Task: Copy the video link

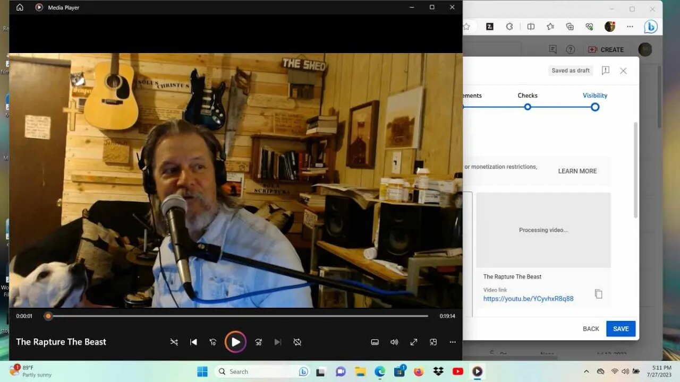Action: 599,294
